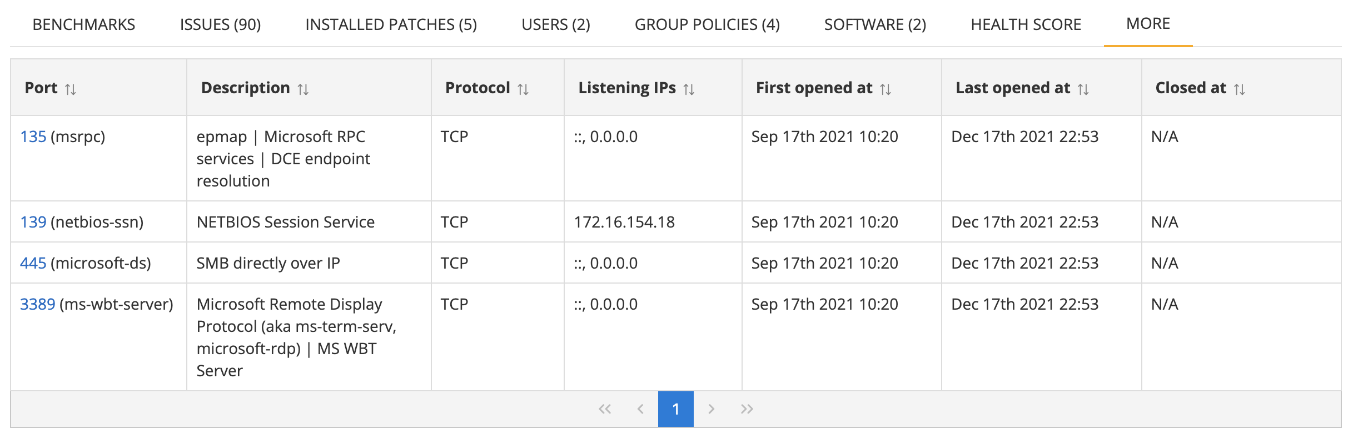This screenshot has width=1353, height=434.
Task: Go to next page chevron
Action: (711, 409)
